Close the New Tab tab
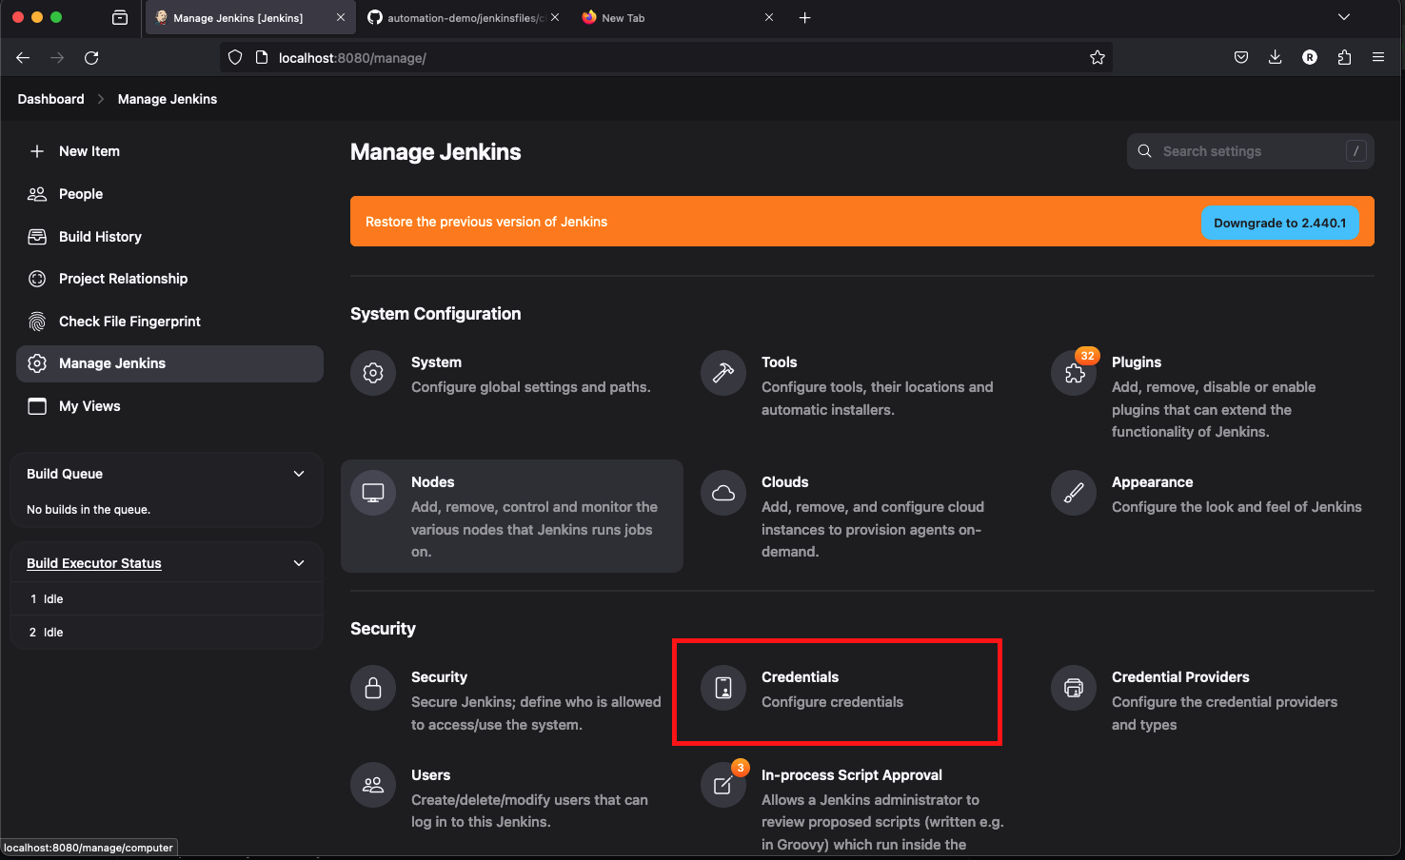This screenshot has width=1405, height=860. (769, 17)
